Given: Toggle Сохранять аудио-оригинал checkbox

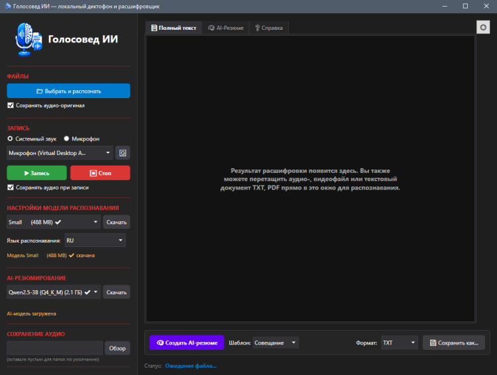Looking at the screenshot, I should coord(11,105).
